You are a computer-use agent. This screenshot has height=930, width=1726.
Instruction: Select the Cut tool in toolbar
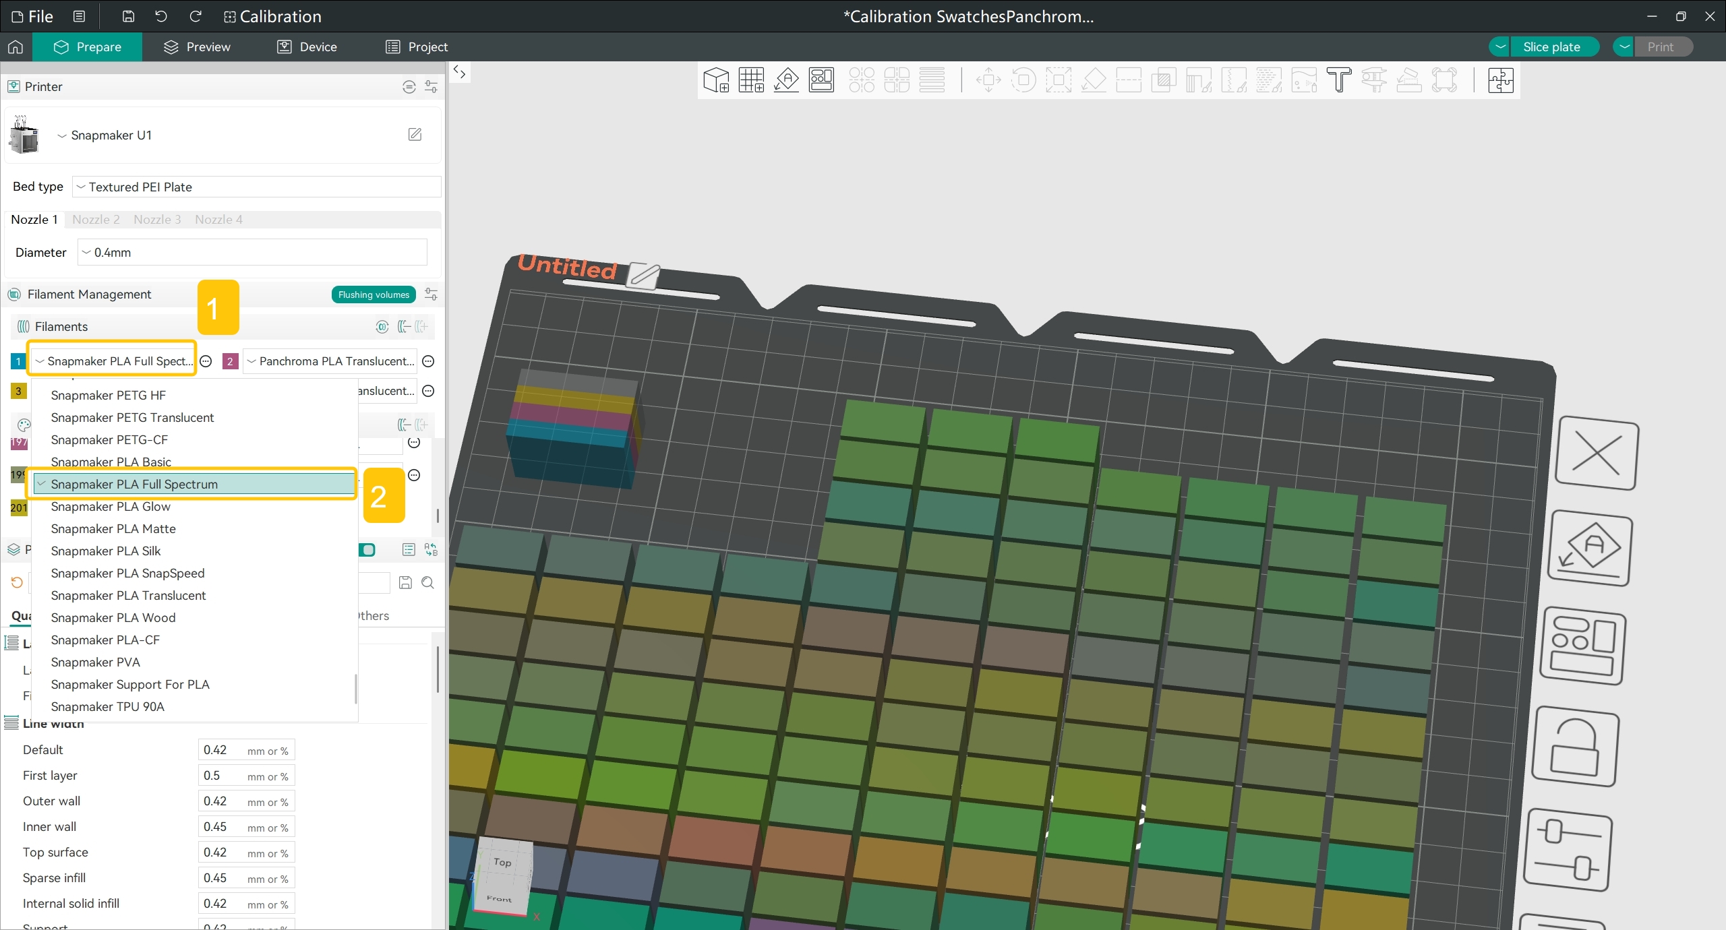click(1129, 80)
